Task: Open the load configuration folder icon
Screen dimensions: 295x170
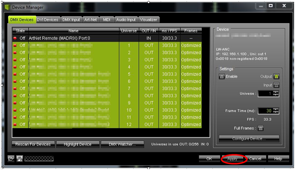Action: [11, 159]
